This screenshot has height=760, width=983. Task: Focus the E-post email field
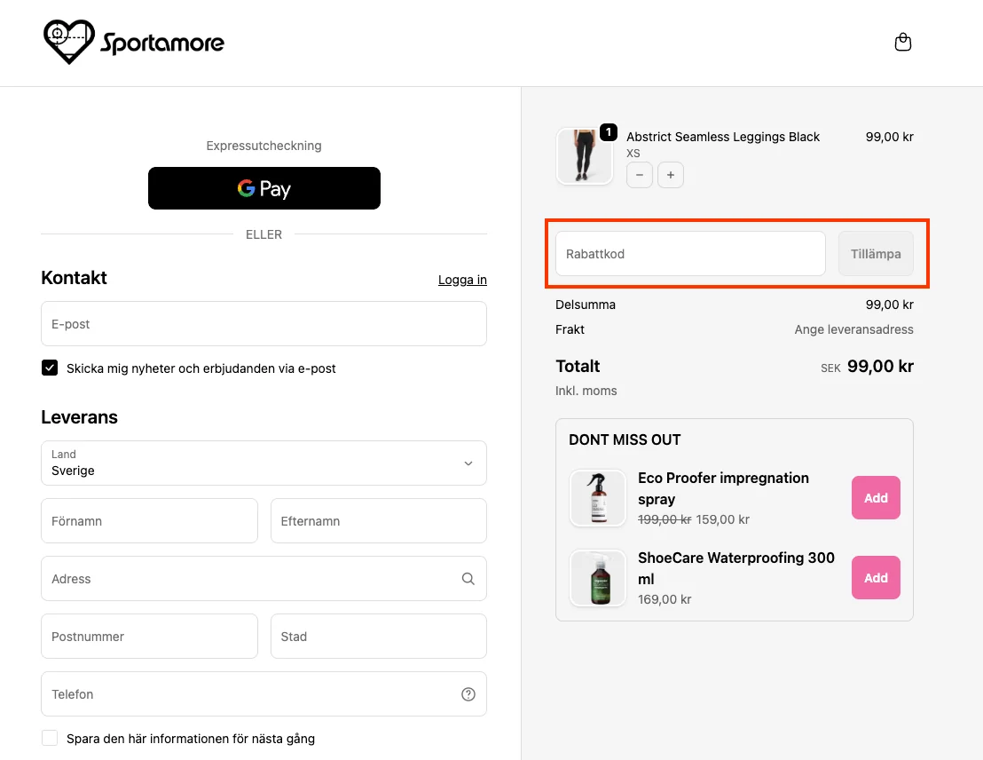click(263, 324)
